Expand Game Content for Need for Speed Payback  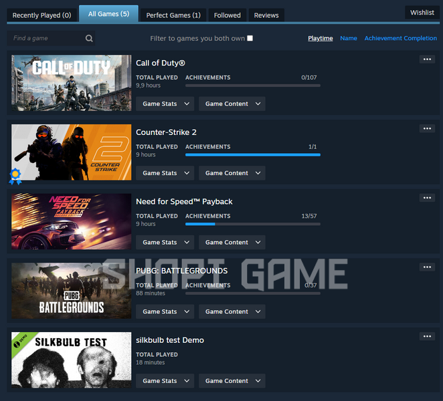[232, 243]
